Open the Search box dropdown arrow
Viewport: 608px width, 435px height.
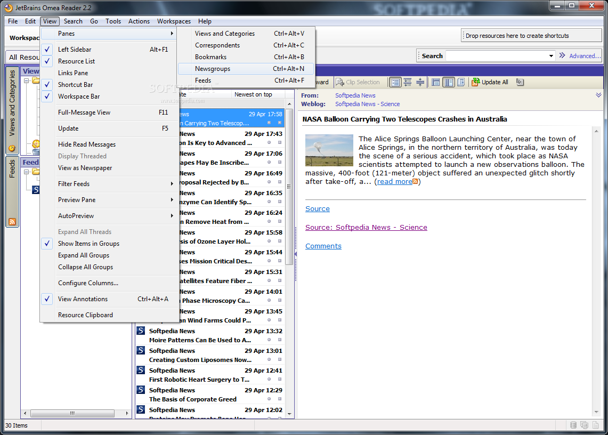pos(551,56)
